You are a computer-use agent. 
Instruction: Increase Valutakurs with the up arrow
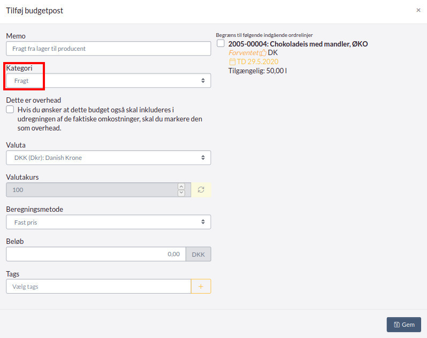click(x=181, y=186)
